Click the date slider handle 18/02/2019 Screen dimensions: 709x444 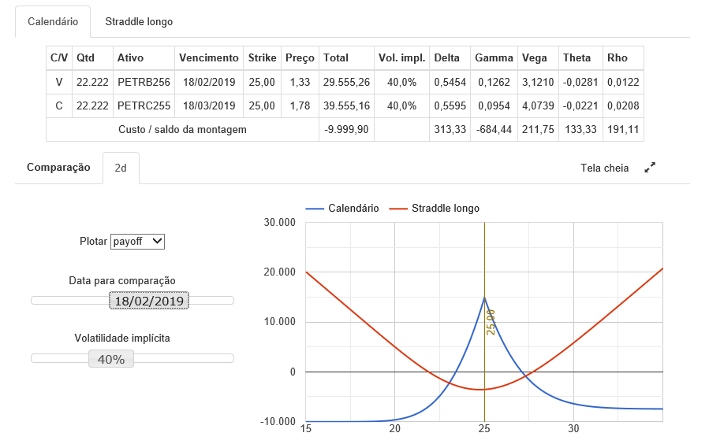[149, 301]
